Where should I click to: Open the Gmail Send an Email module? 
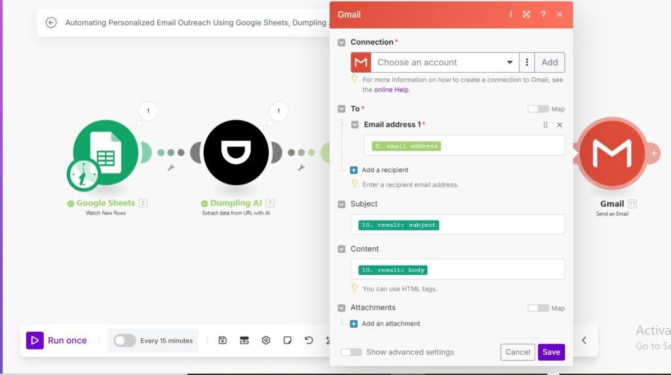[x=612, y=153]
